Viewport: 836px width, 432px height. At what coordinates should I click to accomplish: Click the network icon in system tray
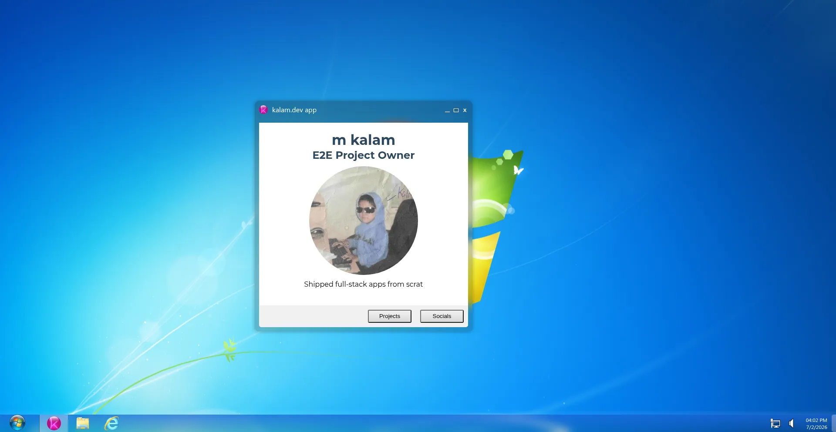[775, 423]
